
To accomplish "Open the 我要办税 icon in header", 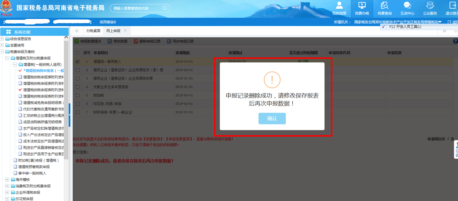I will click(x=362, y=6).
